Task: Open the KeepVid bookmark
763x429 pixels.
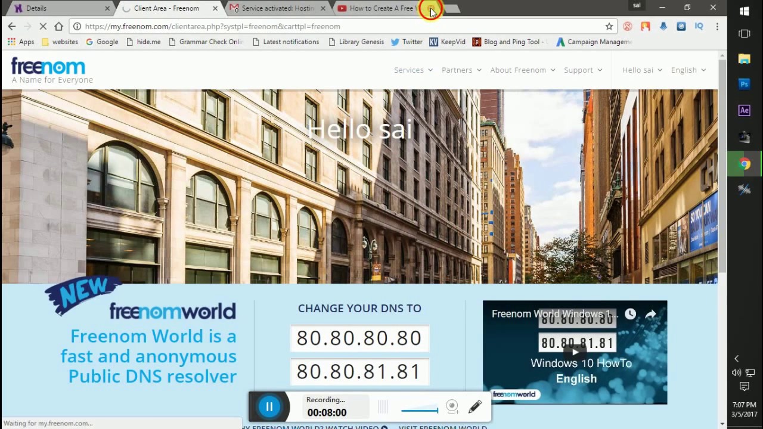Action: pos(447,42)
